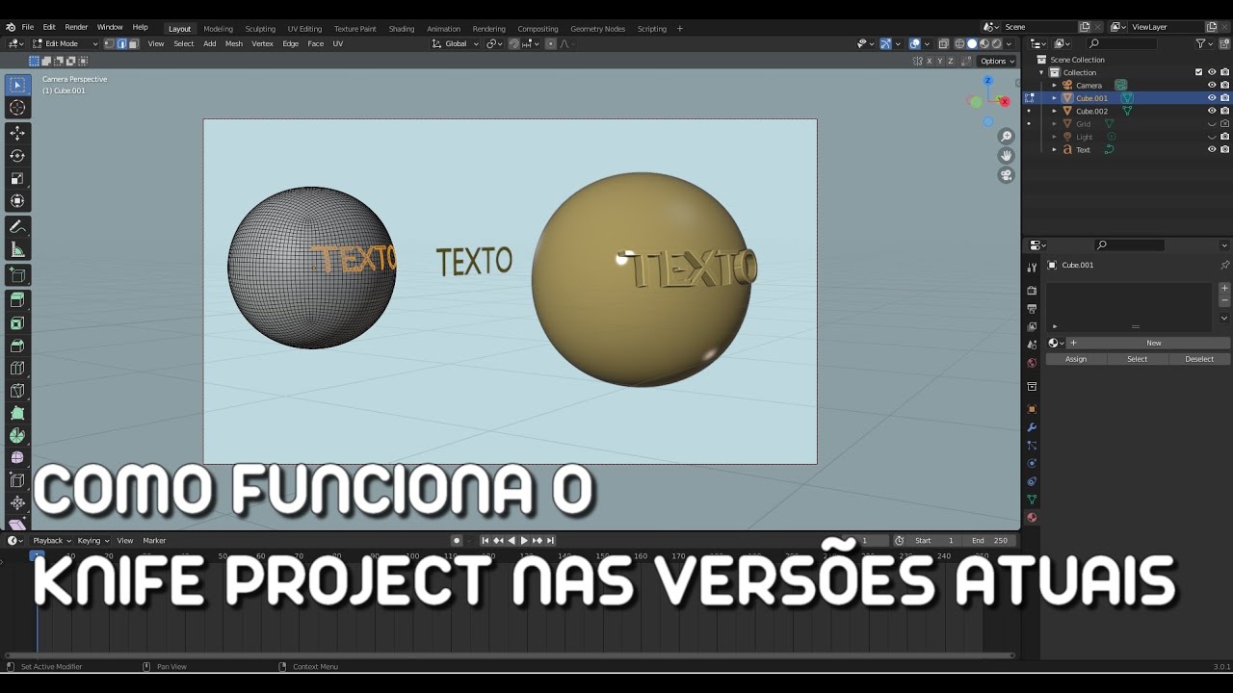Screen dimensions: 1233x693
Task: Open the Modifiers wrench tab
Action: click(x=1032, y=427)
